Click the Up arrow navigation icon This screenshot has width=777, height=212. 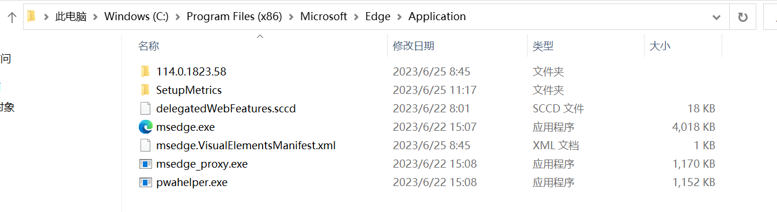12,17
